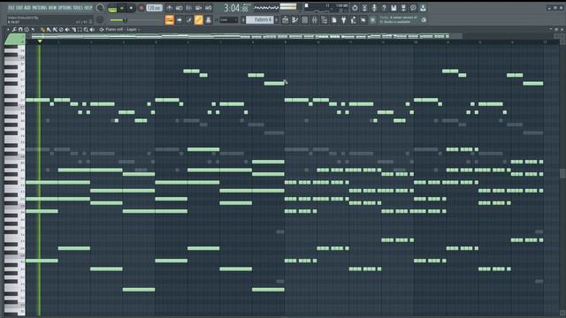Open the OPTIONS menu
This screenshot has height=318, width=566.
click(65, 8)
